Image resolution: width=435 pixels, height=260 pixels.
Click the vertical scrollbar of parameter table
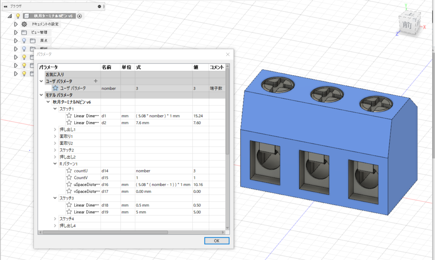click(227, 112)
